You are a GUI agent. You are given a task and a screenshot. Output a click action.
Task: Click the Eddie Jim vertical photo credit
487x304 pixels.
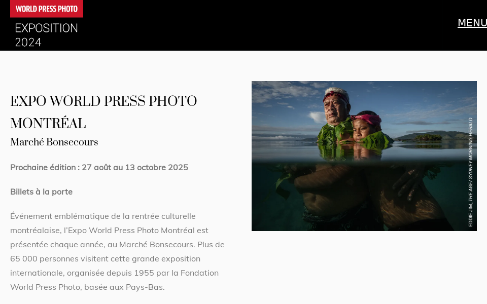[x=471, y=172]
